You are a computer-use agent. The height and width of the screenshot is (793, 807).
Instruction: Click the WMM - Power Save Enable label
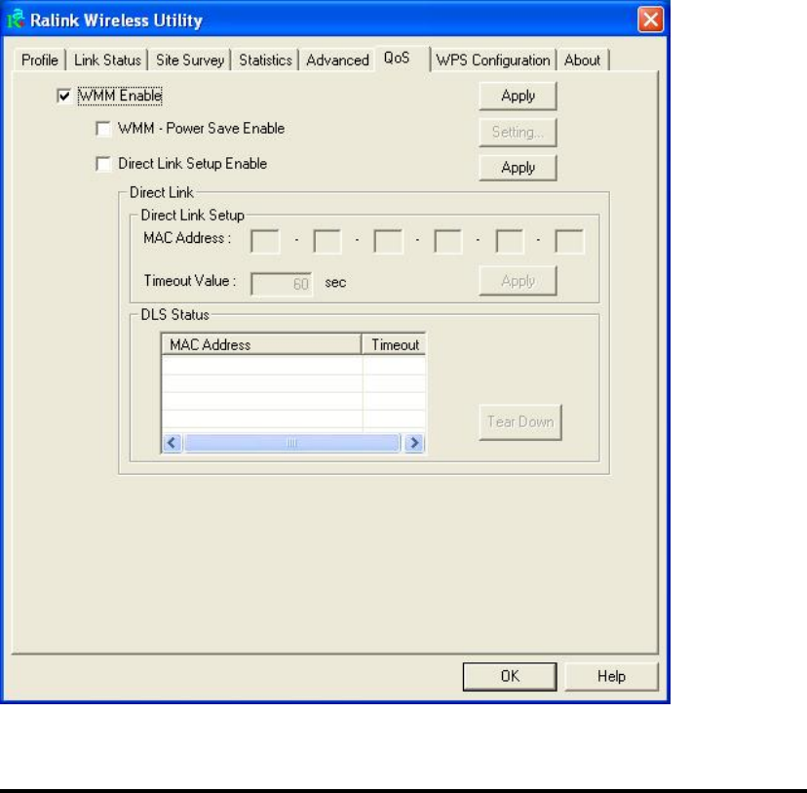(201, 128)
